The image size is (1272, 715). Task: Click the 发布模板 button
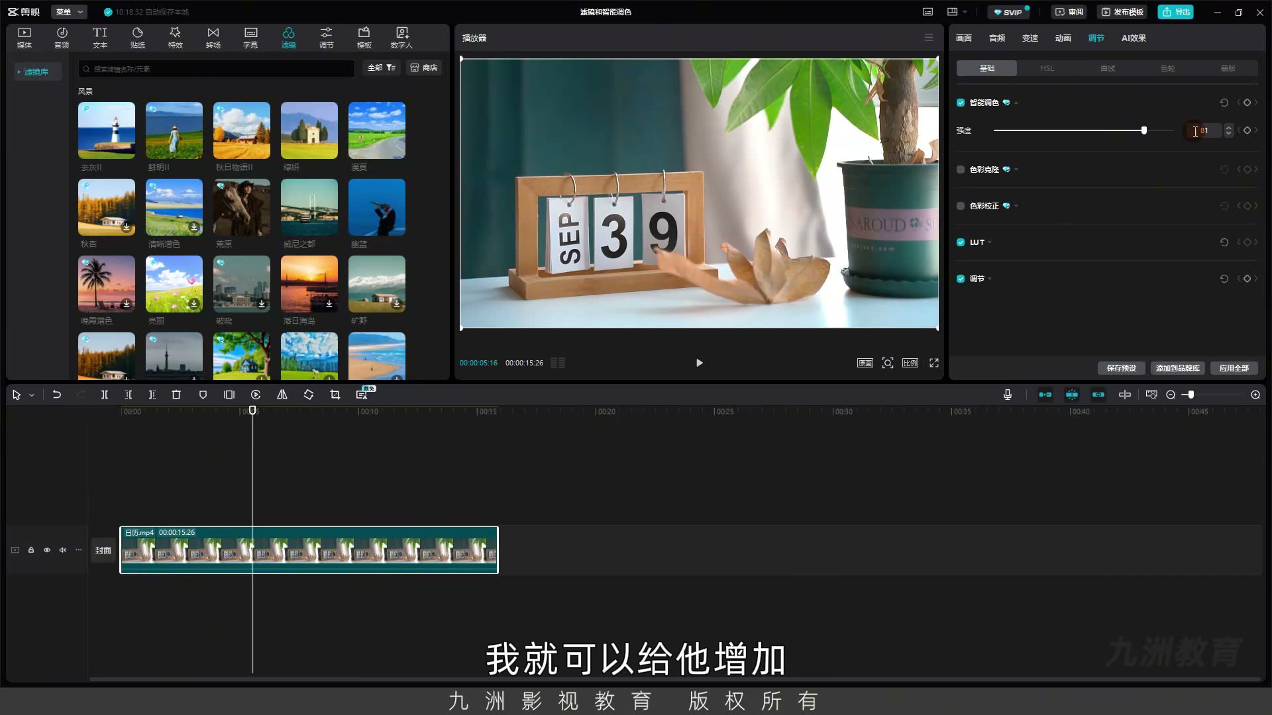tap(1122, 12)
